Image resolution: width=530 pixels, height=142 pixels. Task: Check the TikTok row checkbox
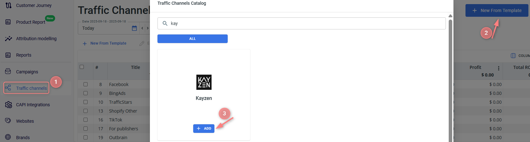[85, 120]
